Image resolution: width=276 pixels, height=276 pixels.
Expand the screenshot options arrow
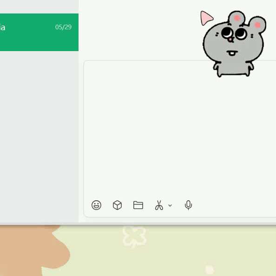[x=170, y=205]
